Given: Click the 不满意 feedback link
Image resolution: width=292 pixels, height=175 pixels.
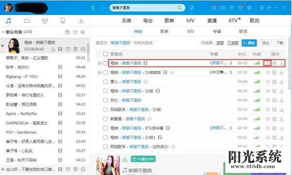Looking at the screenshot, I should click(233, 43).
